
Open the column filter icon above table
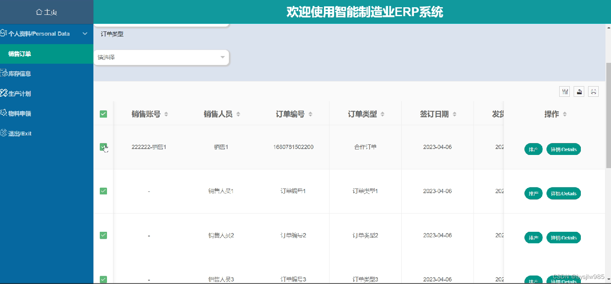click(564, 91)
